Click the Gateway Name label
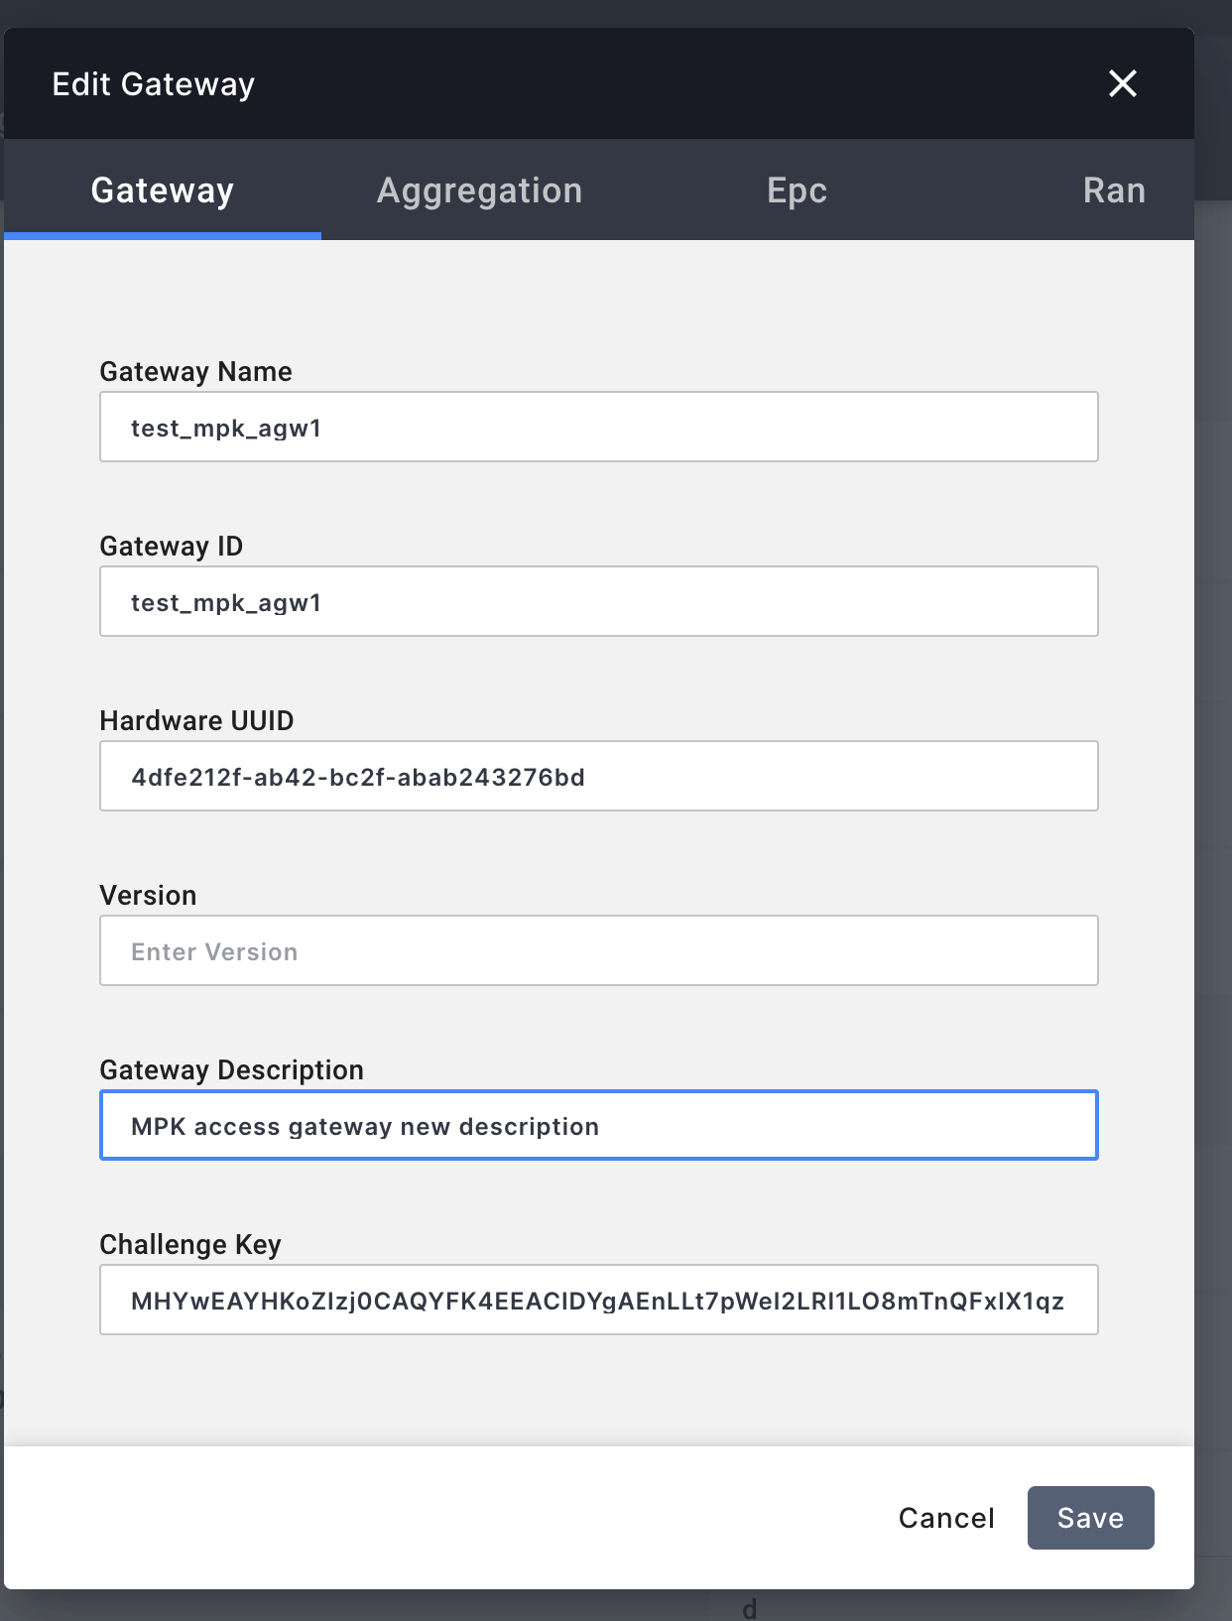1232x1621 pixels. click(196, 371)
